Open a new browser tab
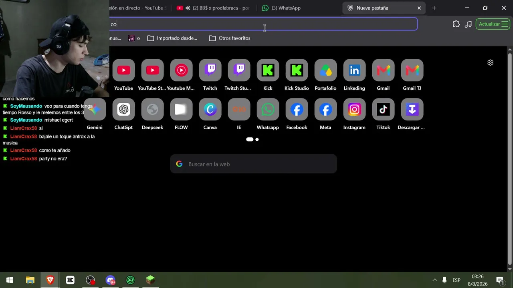513x288 pixels. click(x=434, y=8)
